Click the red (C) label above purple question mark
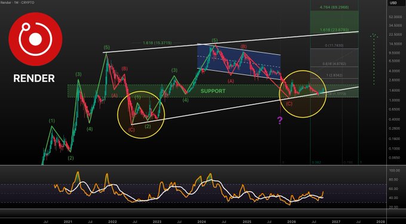 click(x=289, y=104)
